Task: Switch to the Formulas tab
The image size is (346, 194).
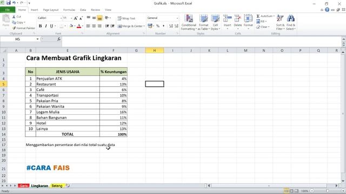Action: [x=69, y=10]
